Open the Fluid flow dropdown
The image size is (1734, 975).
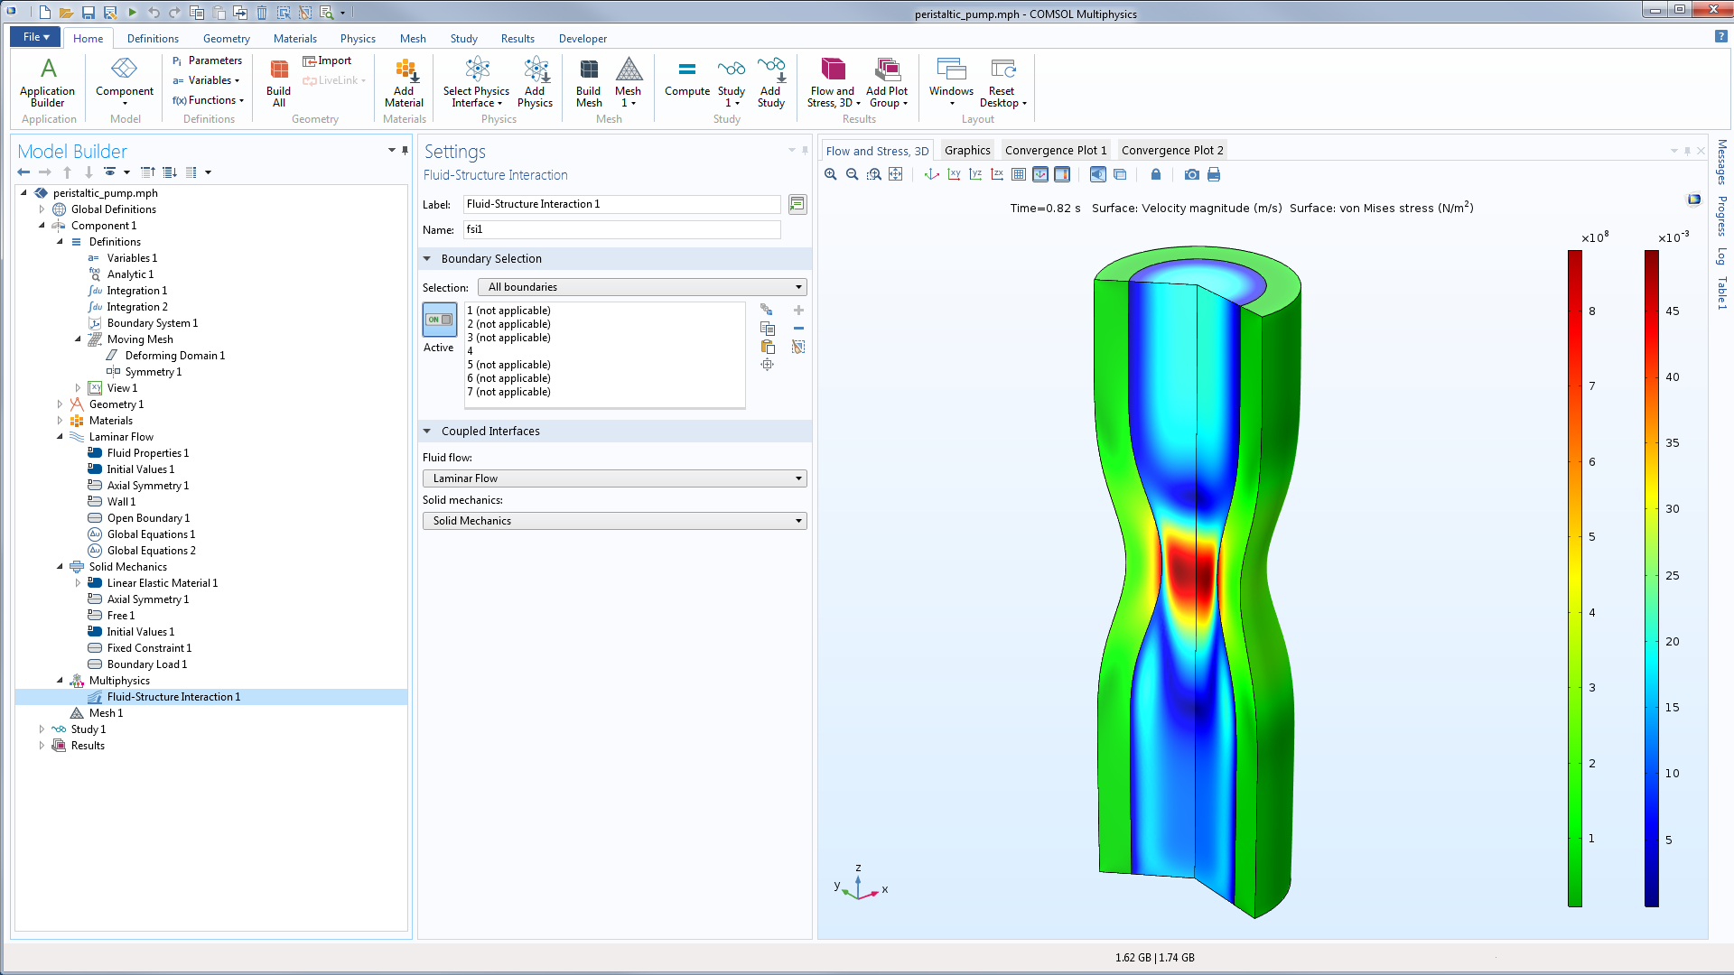[x=614, y=478]
